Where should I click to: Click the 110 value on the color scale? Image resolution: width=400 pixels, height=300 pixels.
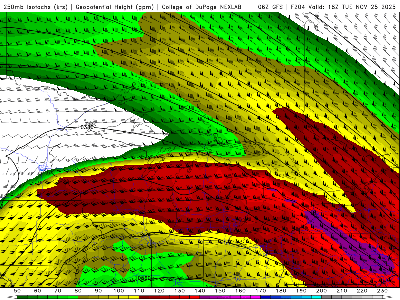click(139, 291)
